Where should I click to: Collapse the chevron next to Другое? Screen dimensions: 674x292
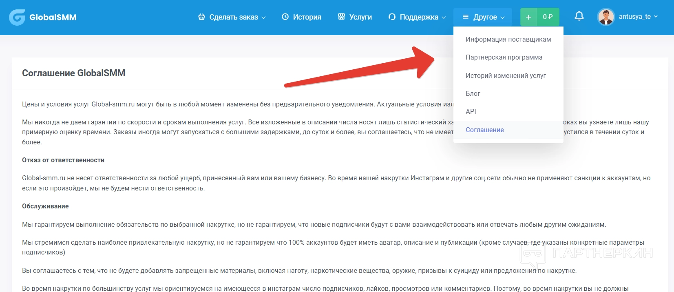coord(502,17)
